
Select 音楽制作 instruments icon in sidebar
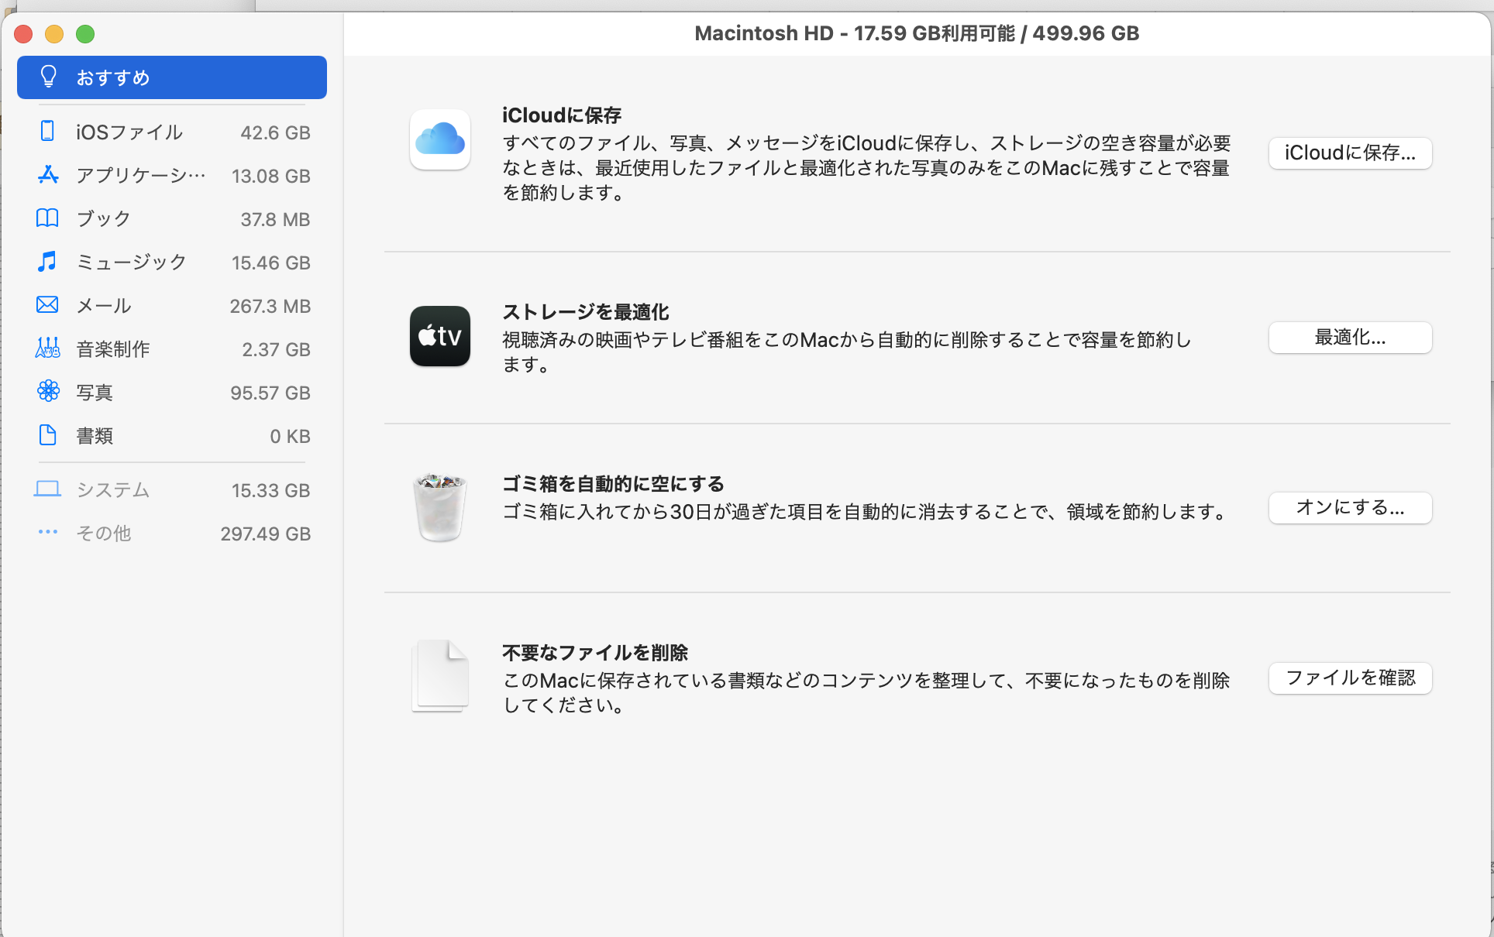47,348
